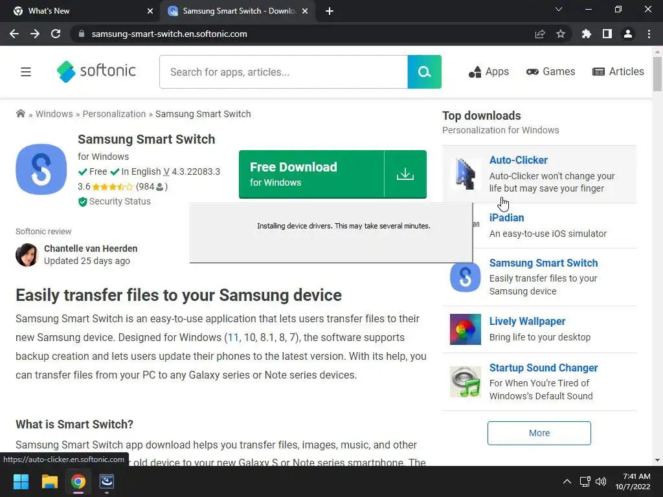
Task: Click the More button
Action: 539,433
